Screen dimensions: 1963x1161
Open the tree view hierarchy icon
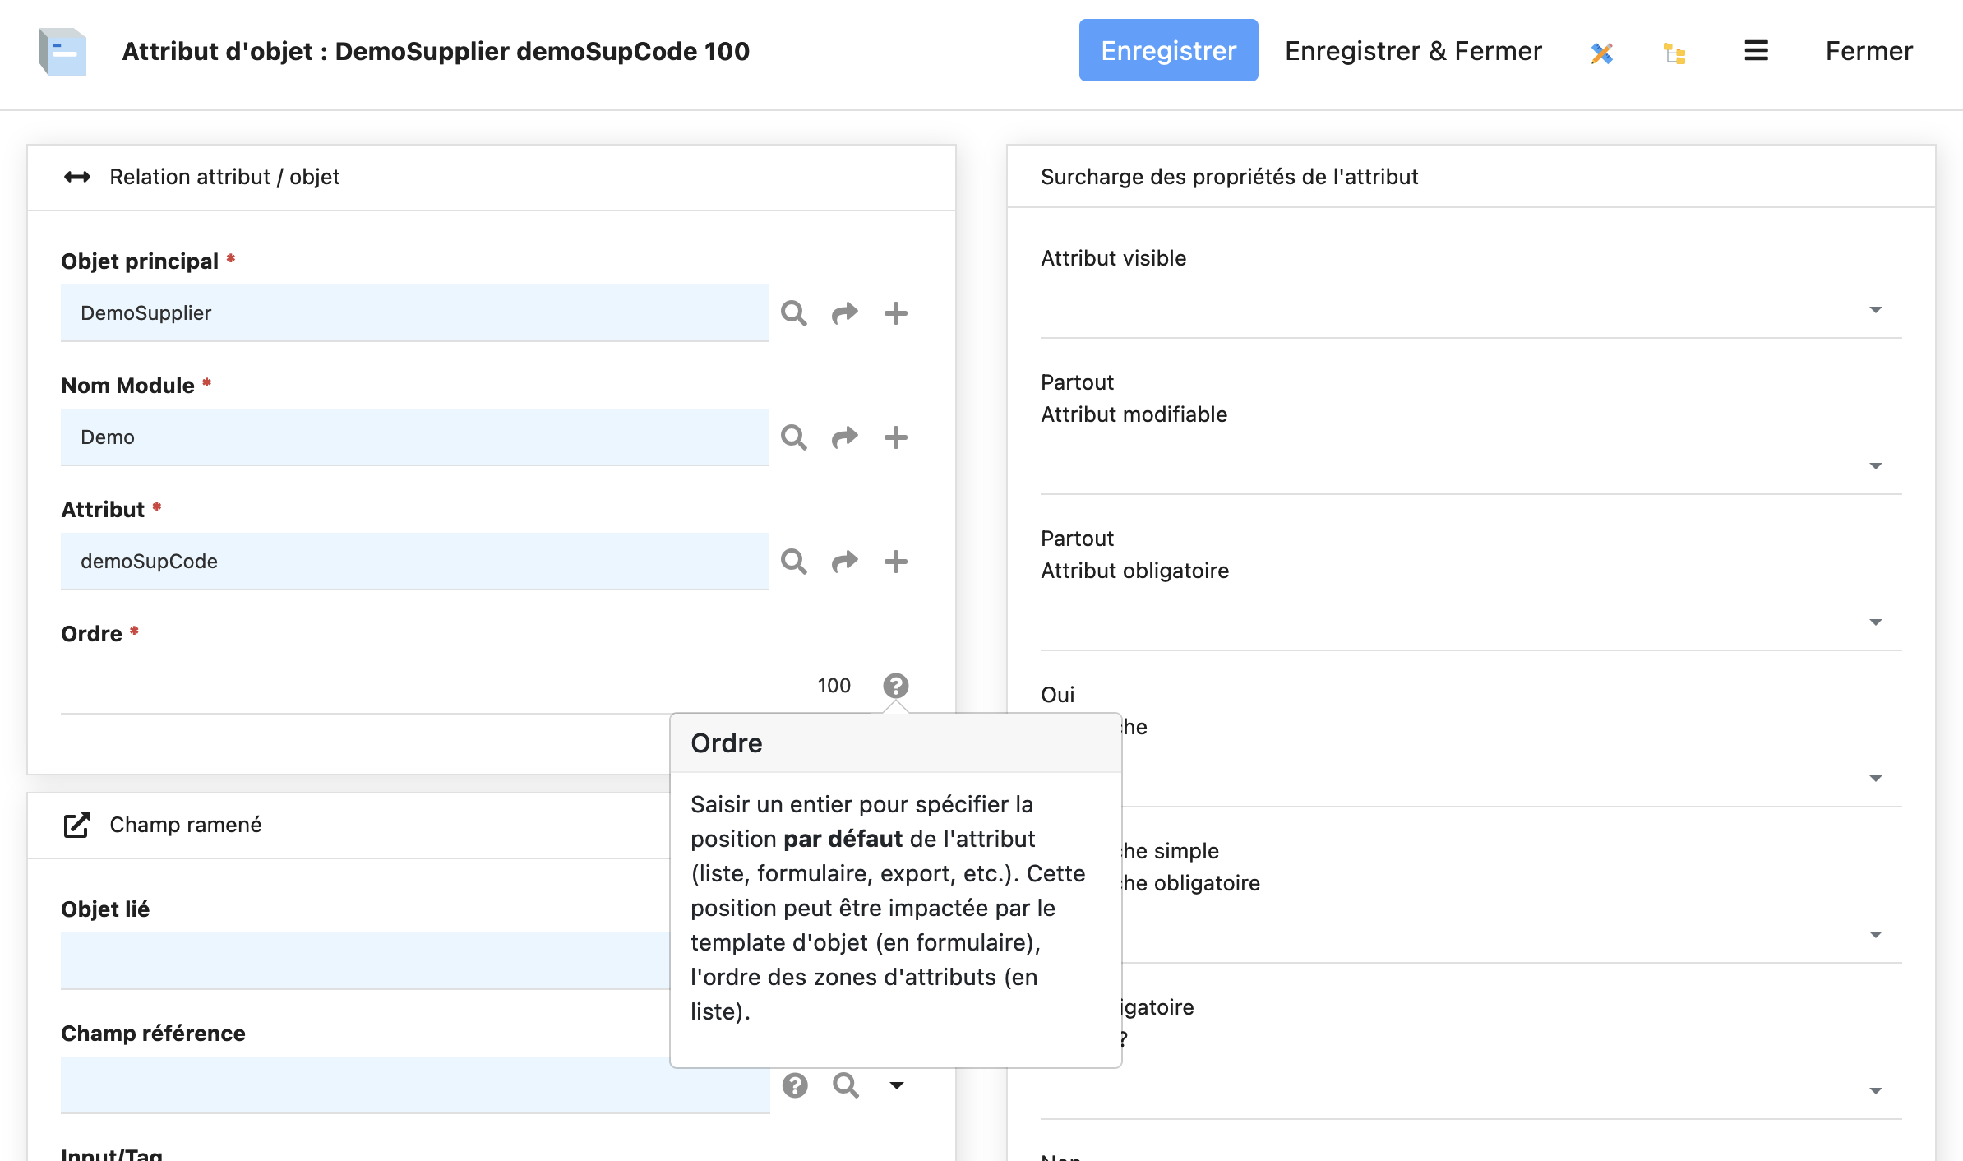point(1674,53)
